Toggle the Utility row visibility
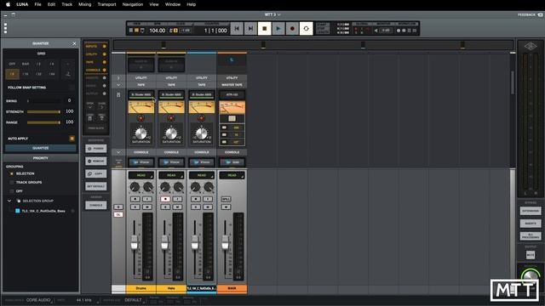The height and width of the screenshot is (306, 545). tap(104, 54)
